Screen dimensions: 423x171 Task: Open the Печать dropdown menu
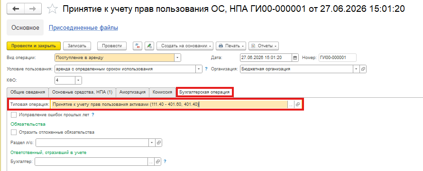(231, 46)
